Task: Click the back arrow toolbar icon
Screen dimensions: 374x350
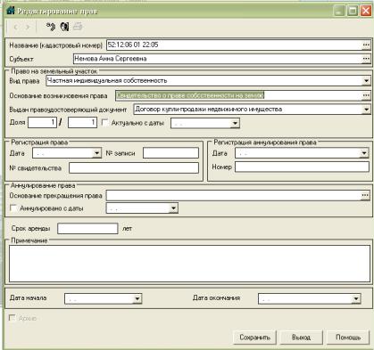Action: click(15, 27)
